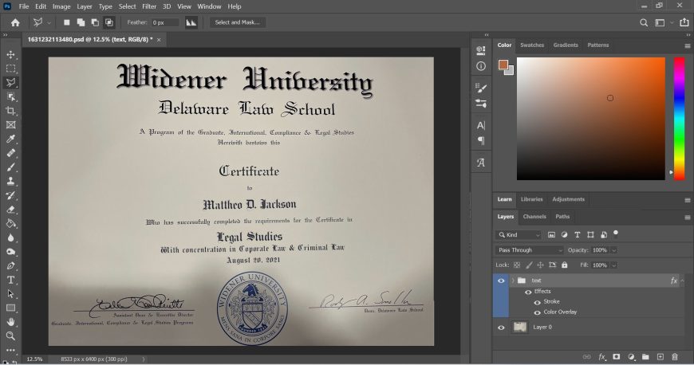Image resolution: width=694 pixels, height=365 pixels.
Task: Select the History Brush tool
Action: 10,195
